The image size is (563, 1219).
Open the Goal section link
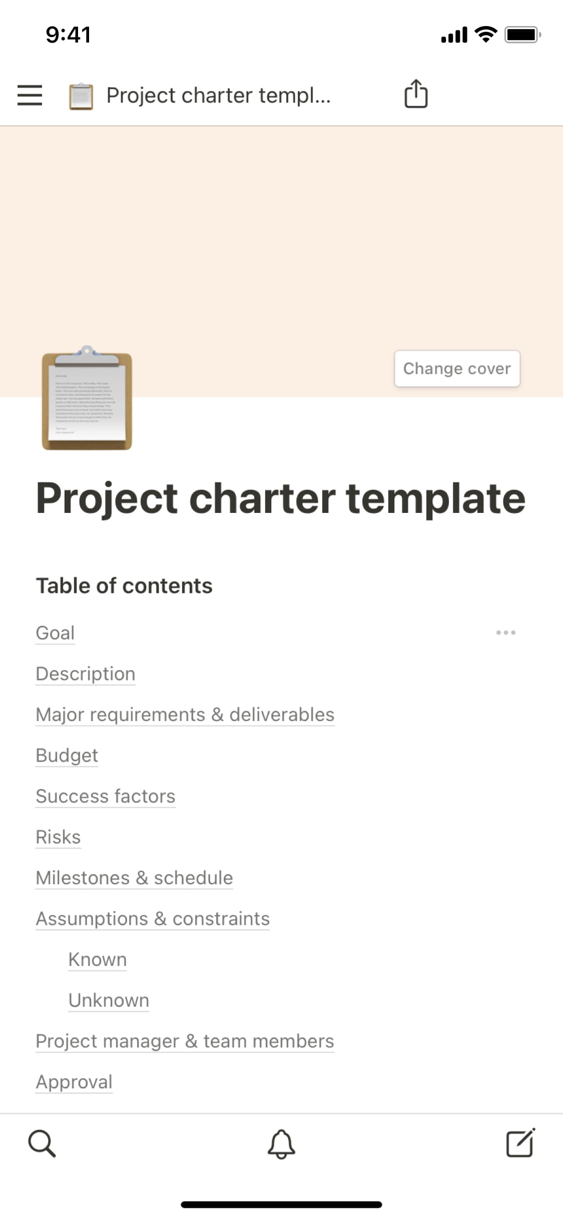click(55, 633)
